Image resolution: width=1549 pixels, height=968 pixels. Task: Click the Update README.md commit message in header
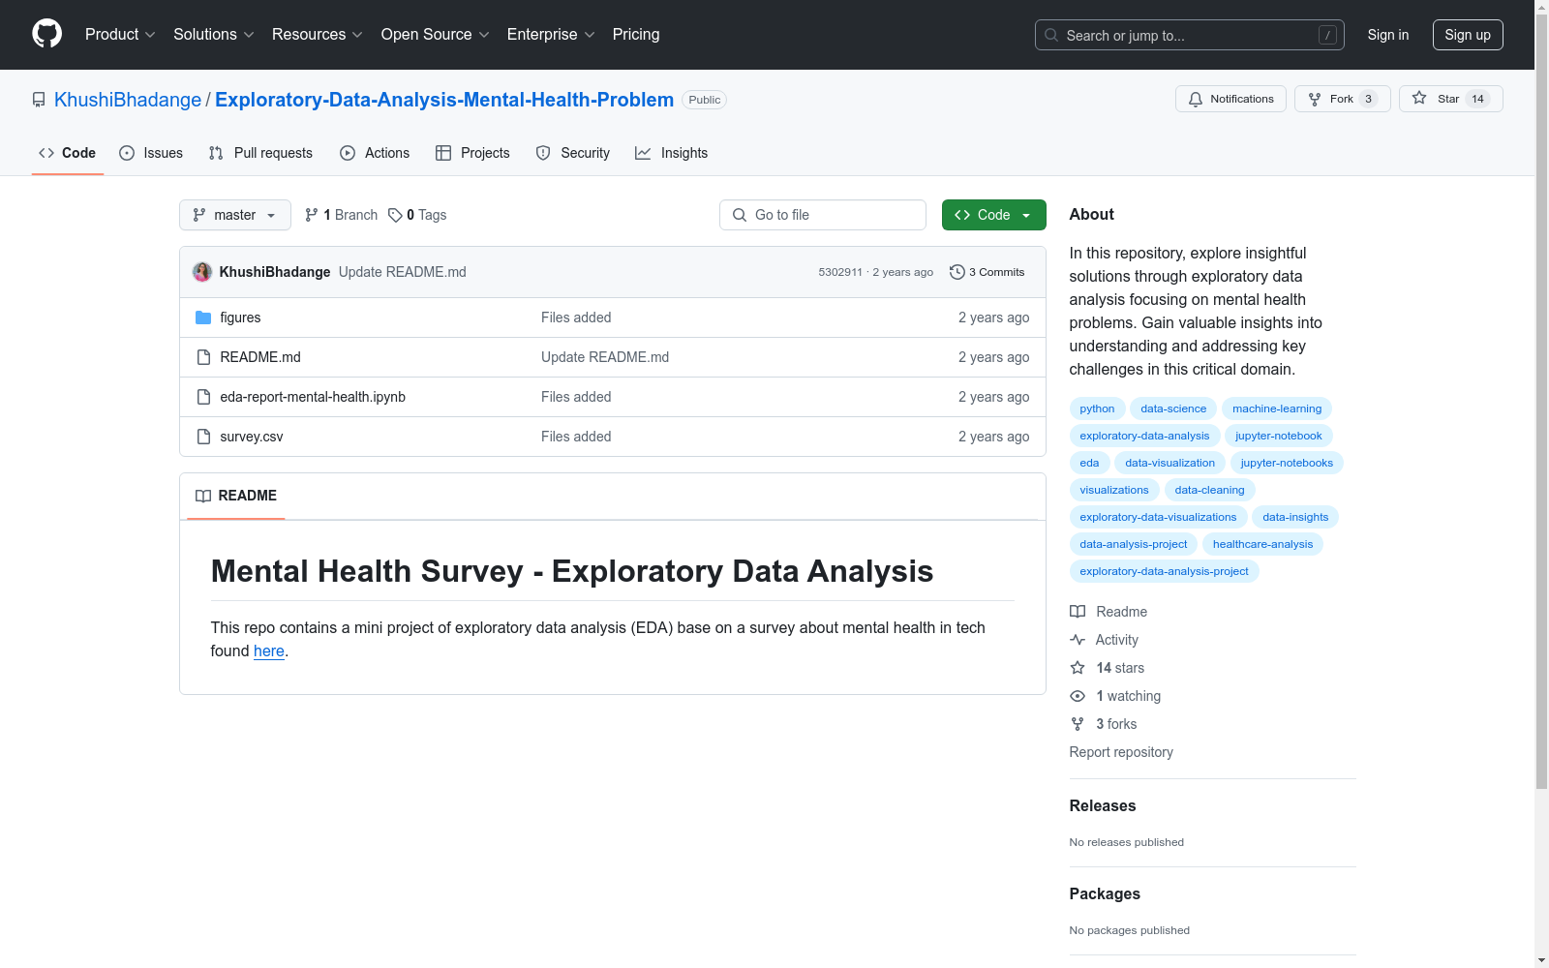point(403,272)
